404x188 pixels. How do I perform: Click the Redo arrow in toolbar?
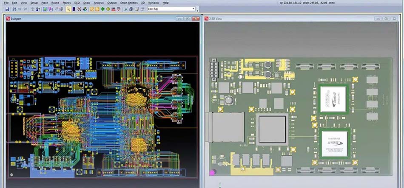(x=25, y=9)
